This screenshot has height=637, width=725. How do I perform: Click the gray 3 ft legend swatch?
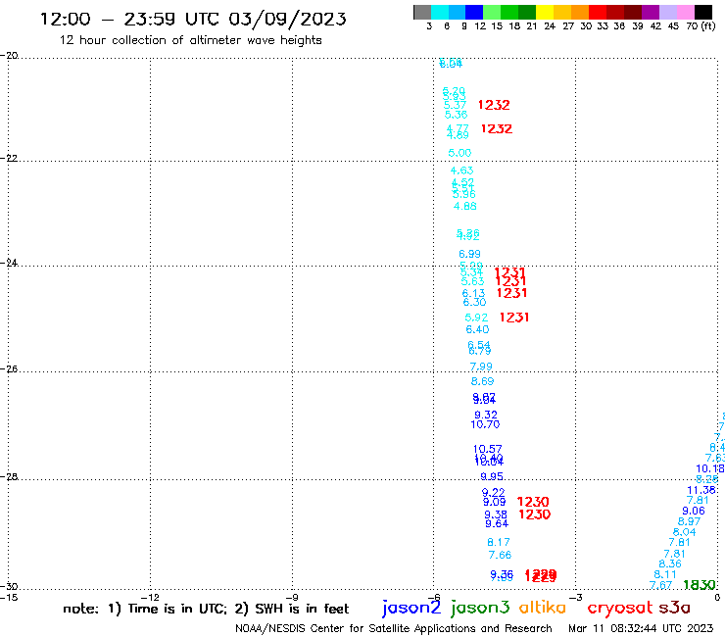tap(422, 13)
